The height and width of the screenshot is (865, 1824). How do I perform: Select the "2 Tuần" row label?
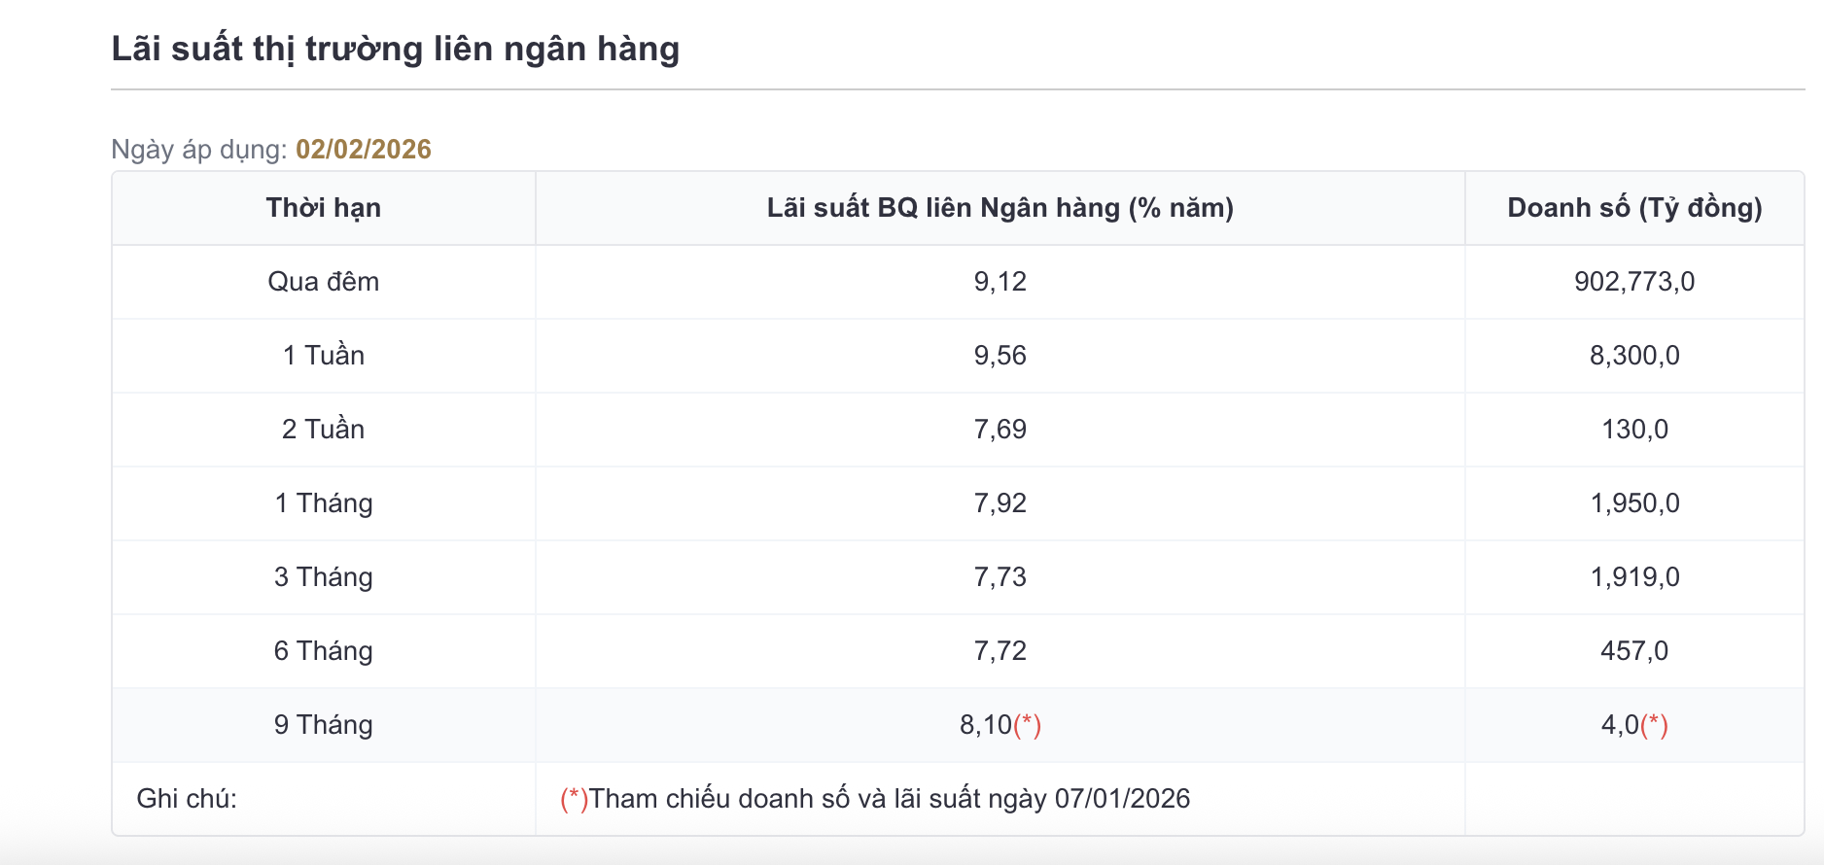point(324,430)
